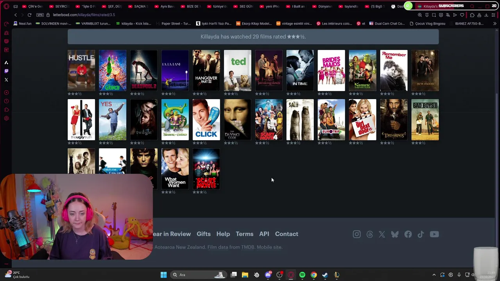
Task: Open Spotify from the taskbar
Action: tap(302, 275)
